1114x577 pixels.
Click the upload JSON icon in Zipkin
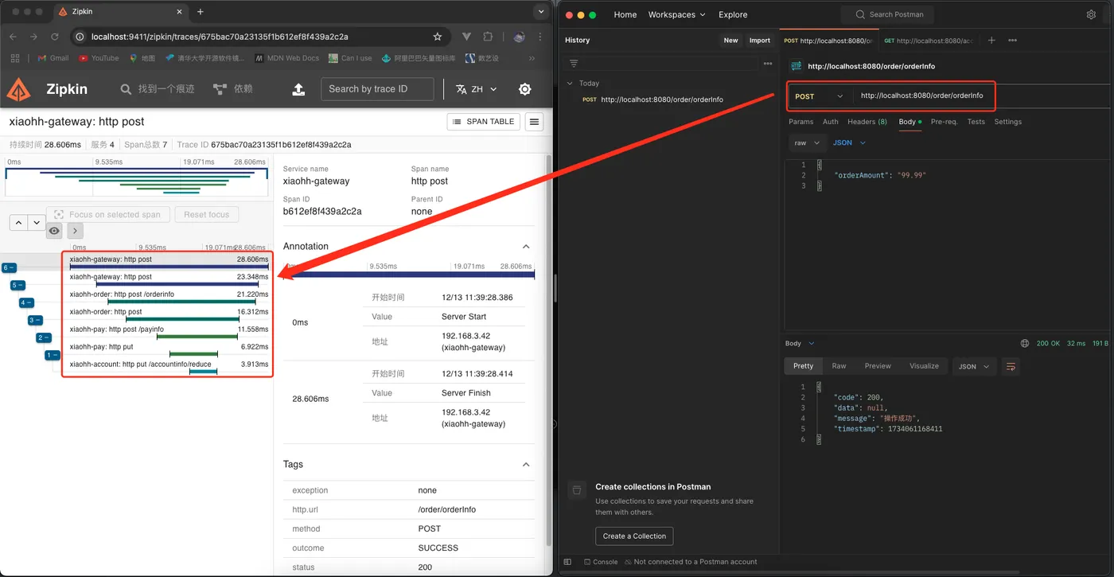298,89
